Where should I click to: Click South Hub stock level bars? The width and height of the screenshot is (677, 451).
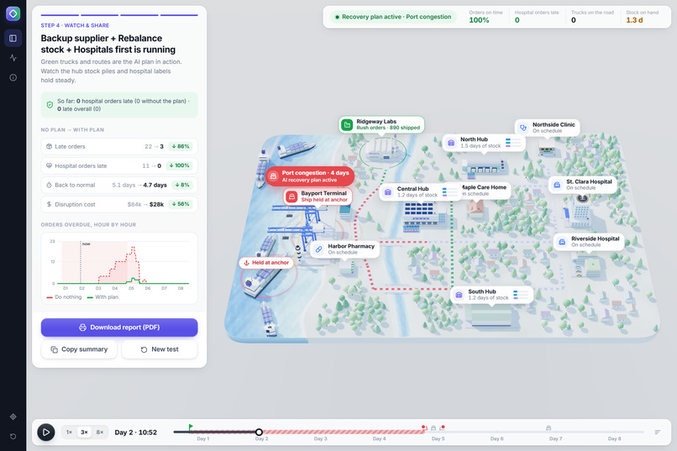tap(521, 295)
